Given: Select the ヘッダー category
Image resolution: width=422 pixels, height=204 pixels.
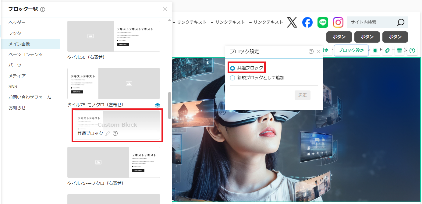Looking at the screenshot, I should pyautogui.click(x=30, y=23).
